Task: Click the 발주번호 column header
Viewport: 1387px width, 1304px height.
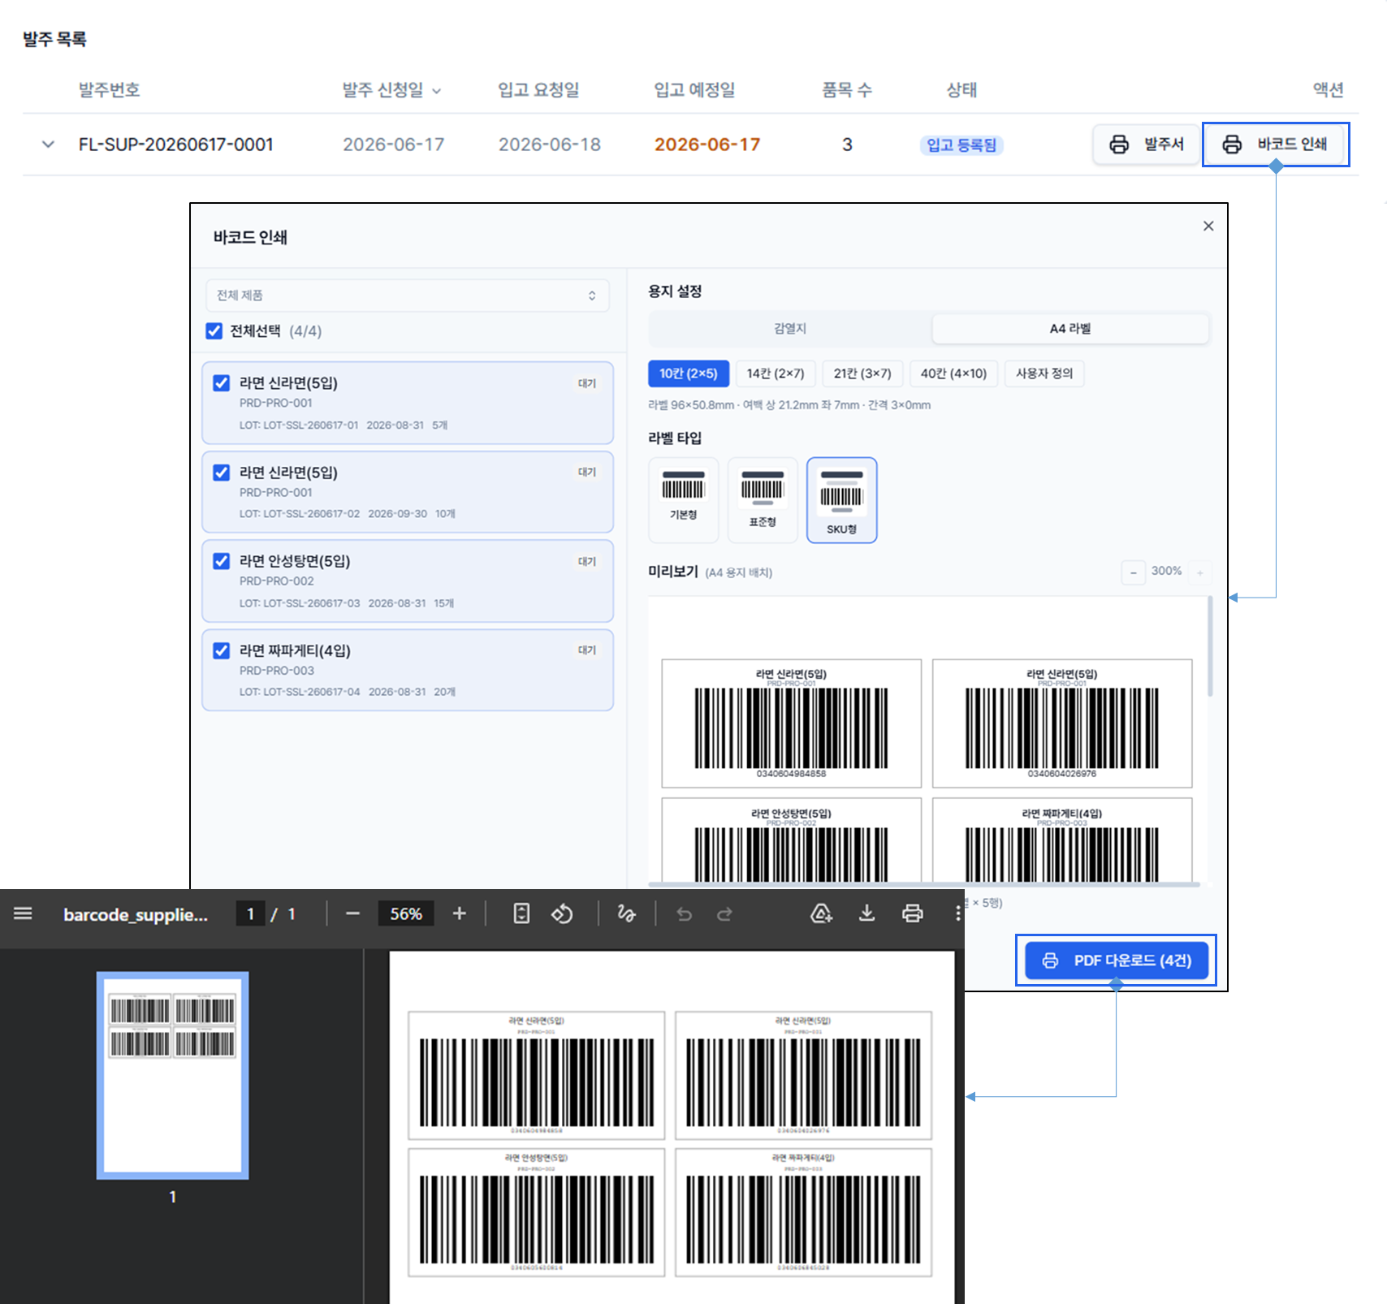Action: click(109, 89)
